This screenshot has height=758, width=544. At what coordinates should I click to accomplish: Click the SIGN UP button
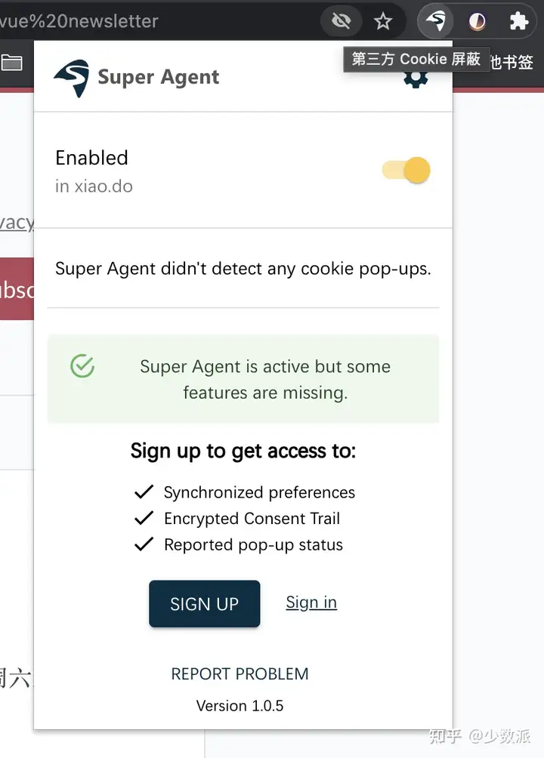tap(204, 604)
